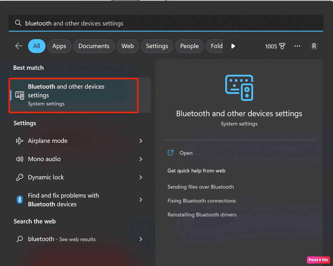Screen dimensions: 333x266
Task: Open Reinstalling Bluetooth drivers help link
Action: (x=202, y=215)
